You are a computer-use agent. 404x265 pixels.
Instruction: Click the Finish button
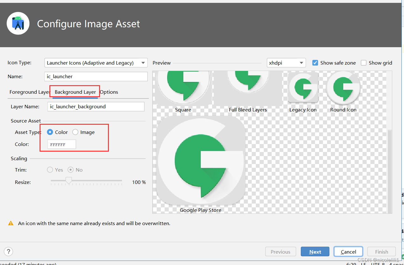(382, 252)
